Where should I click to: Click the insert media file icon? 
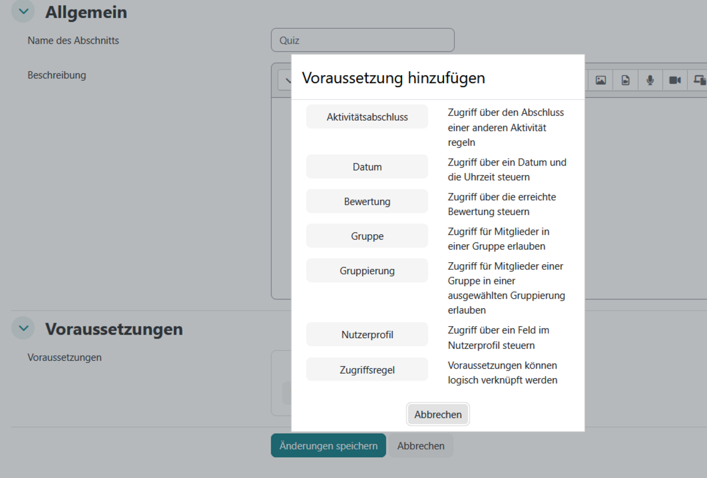click(625, 80)
